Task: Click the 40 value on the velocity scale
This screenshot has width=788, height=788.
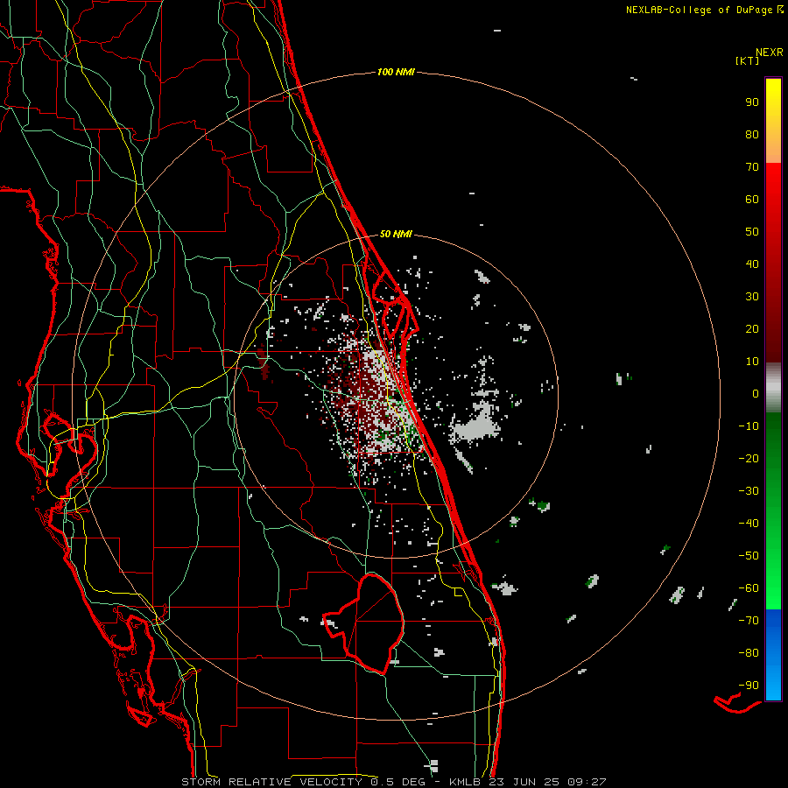Action: pyautogui.click(x=752, y=264)
